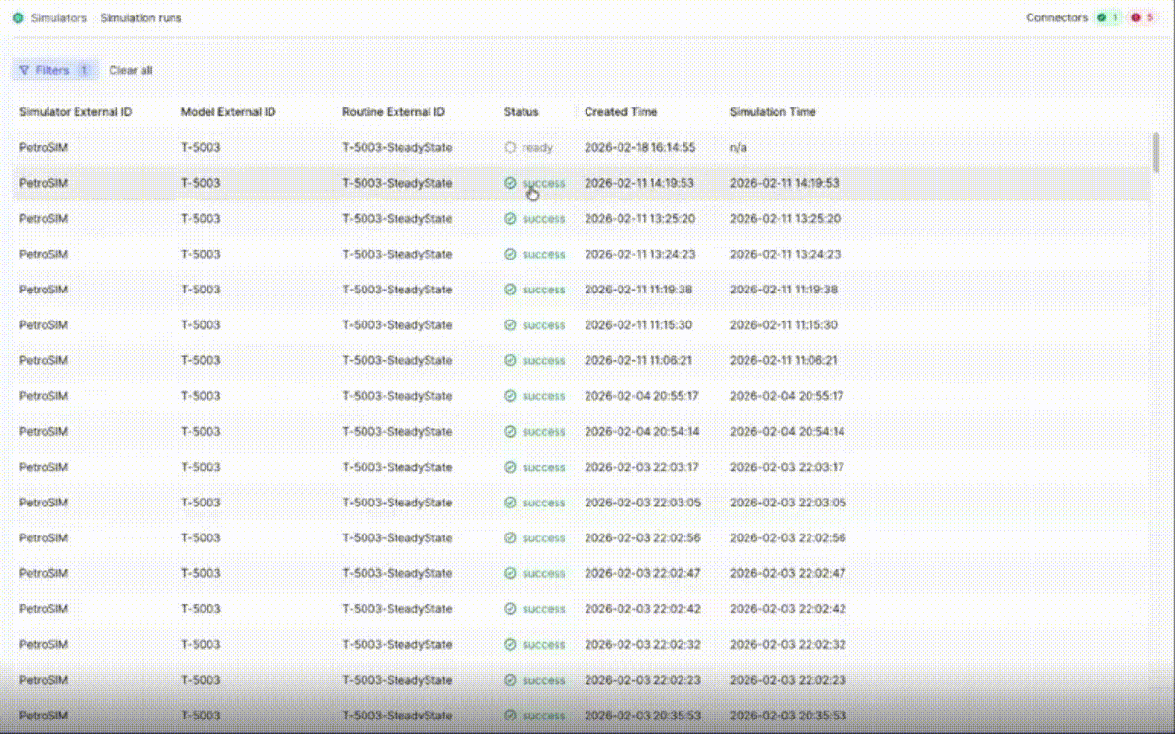Select Simulation Time cell 2026-02-11 13:24:23
This screenshot has width=1175, height=734.
pos(785,255)
